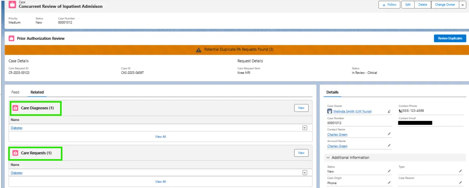Follow this case record
The width and height of the screenshot is (469, 188).
389,5
